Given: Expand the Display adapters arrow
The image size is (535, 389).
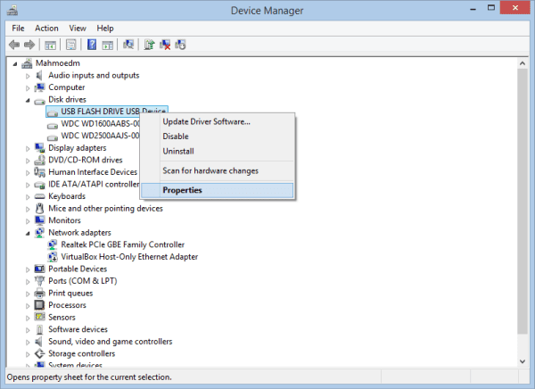Looking at the screenshot, I should [28, 149].
